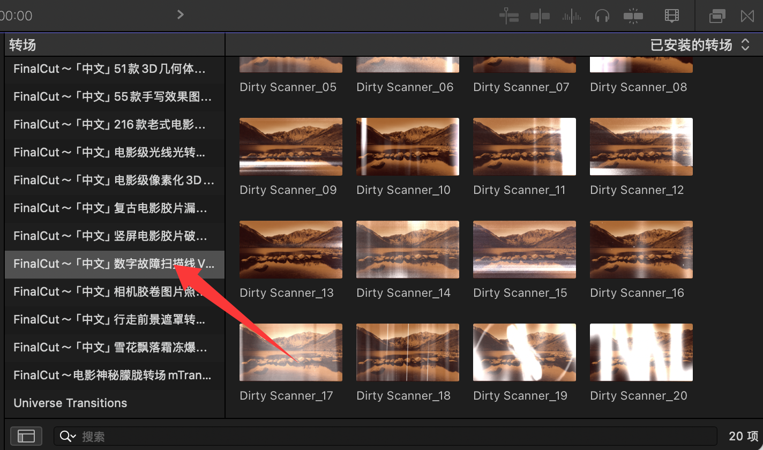Toggle skimming in the timeline toolbar
763x450 pixels.
[540, 16]
